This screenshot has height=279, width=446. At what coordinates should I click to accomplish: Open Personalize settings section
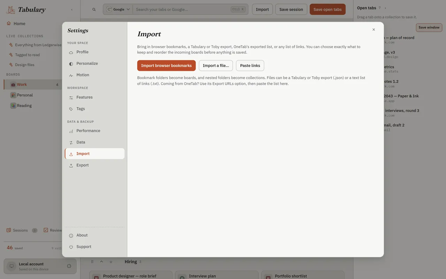tap(94, 63)
